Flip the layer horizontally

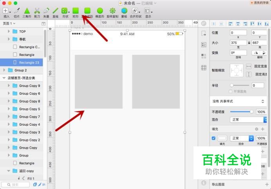pos(256,53)
